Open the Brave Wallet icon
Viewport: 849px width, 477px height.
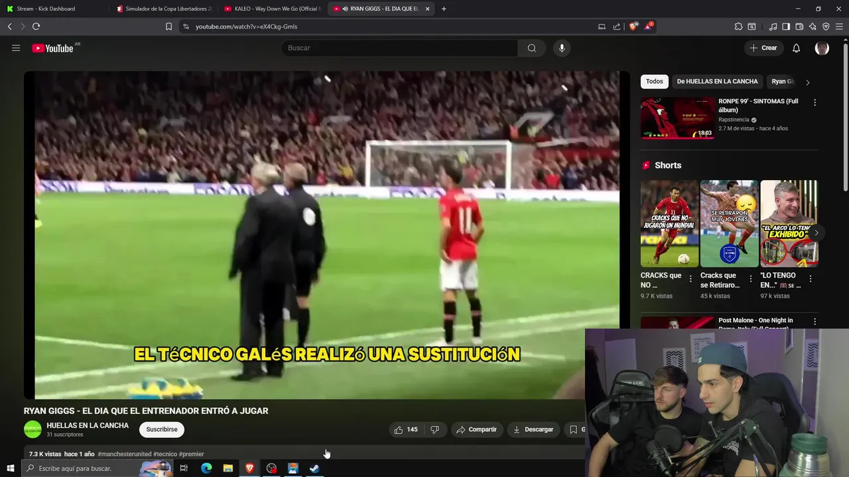tap(799, 26)
